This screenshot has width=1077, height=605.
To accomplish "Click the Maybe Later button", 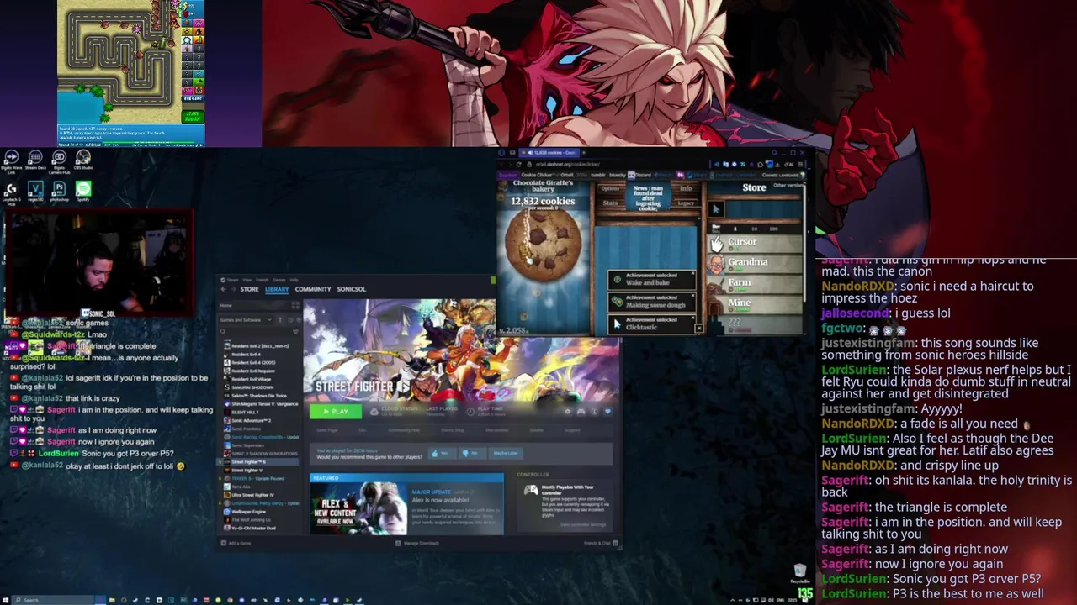I will (x=505, y=454).
